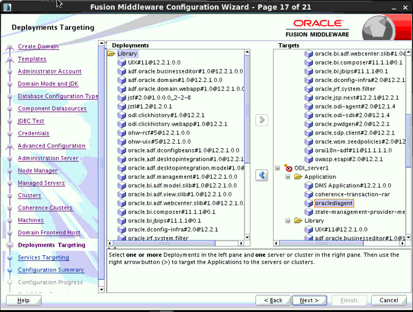Click icon beside UIX#11@12.2.1.0.0 in Deployments
The image size is (413, 312).
click(122, 62)
